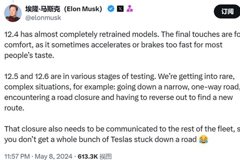Open the @elonmusk handle link
Screen dimensions: 240x165
(x=43, y=18)
